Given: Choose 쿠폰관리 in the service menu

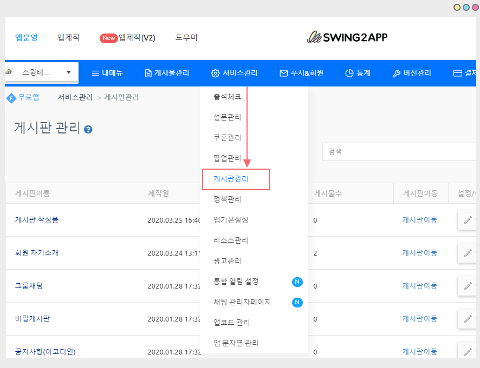Looking at the screenshot, I should click(227, 138).
